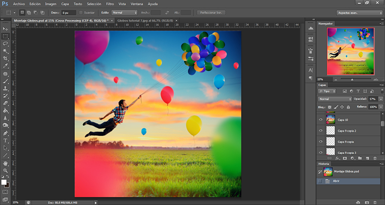
Task: Toggle type layer filter in Capas
Action: pyautogui.click(x=358, y=91)
